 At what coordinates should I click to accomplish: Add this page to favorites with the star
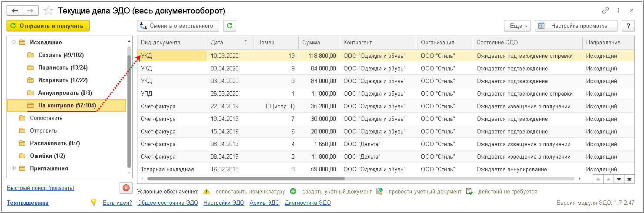pos(49,10)
